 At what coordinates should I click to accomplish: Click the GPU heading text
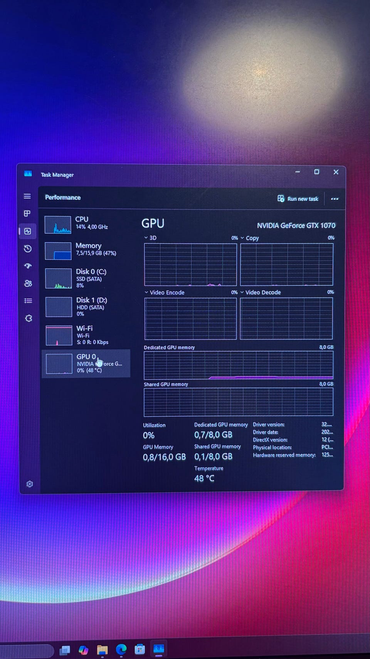tap(153, 224)
